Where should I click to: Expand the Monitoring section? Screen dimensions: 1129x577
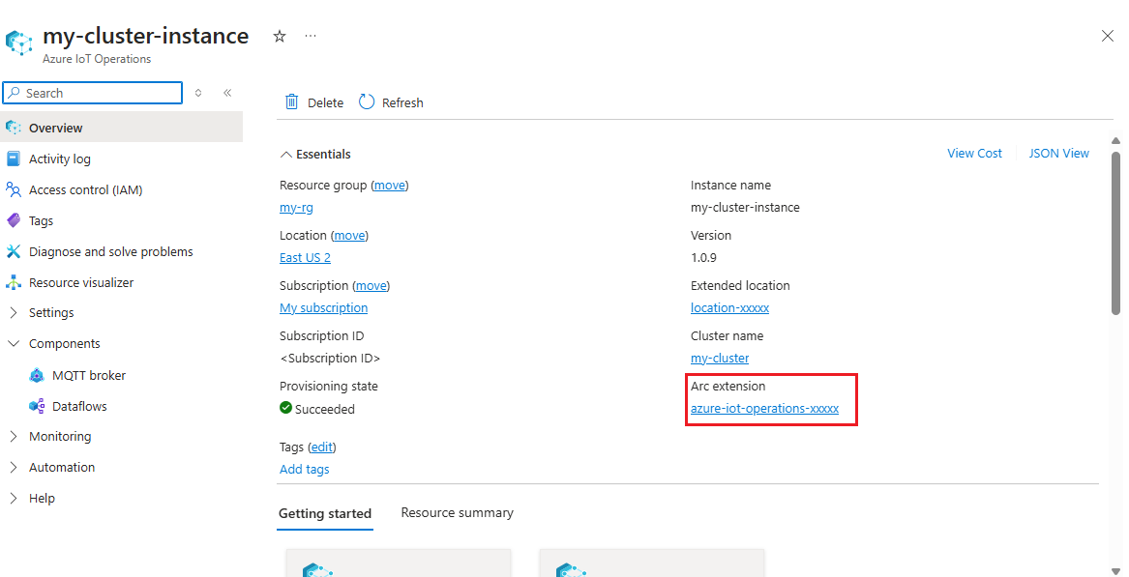click(x=14, y=436)
